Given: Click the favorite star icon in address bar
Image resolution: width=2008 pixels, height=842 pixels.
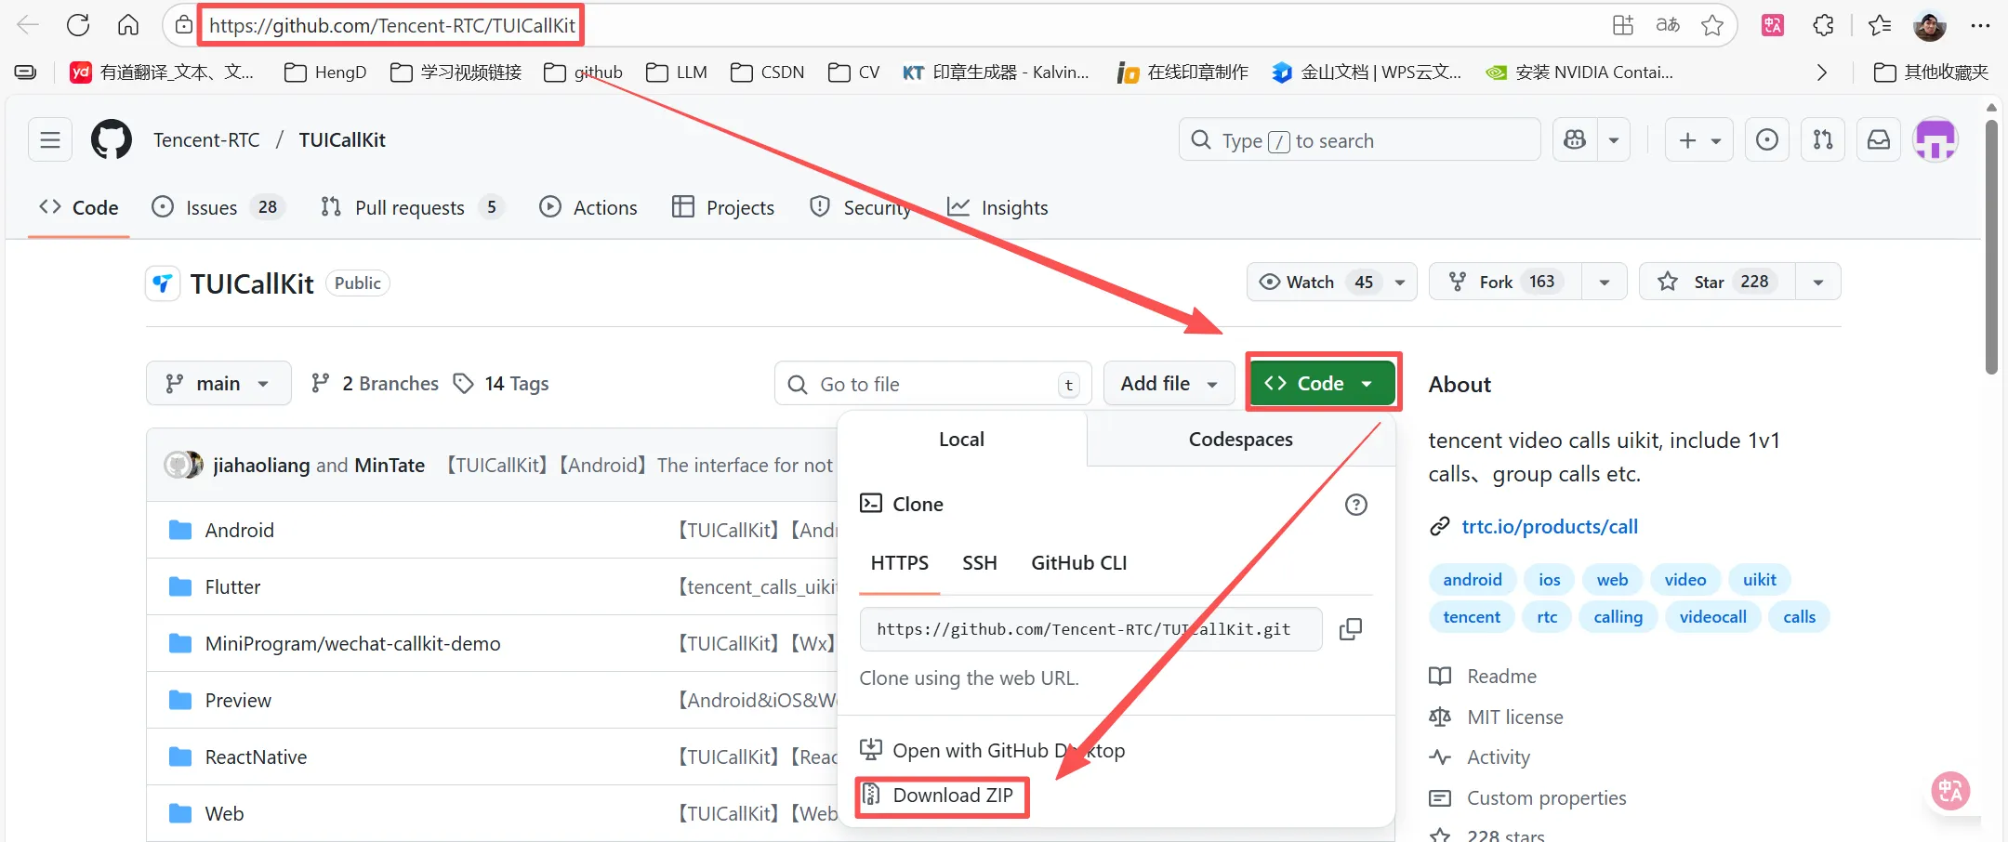Looking at the screenshot, I should [x=1712, y=25].
